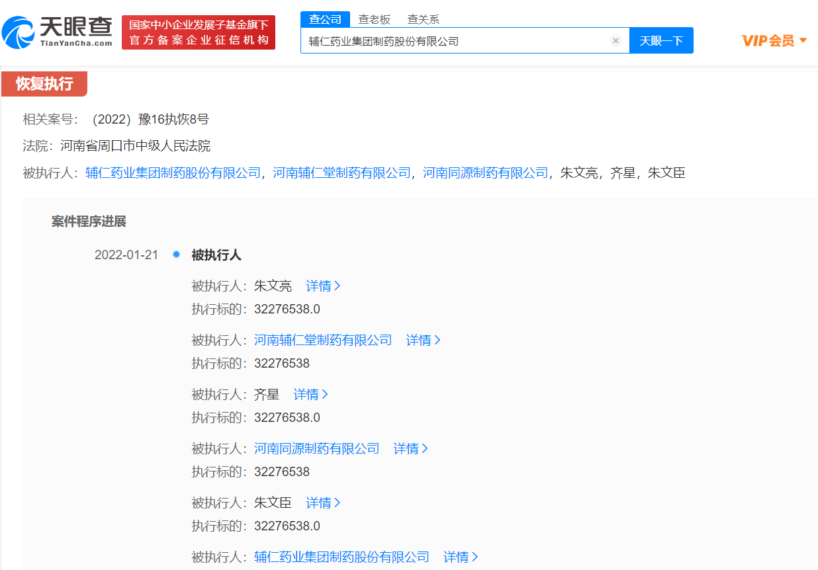
Task: Click case number (2022)豫16执恢8号
Action: [150, 120]
